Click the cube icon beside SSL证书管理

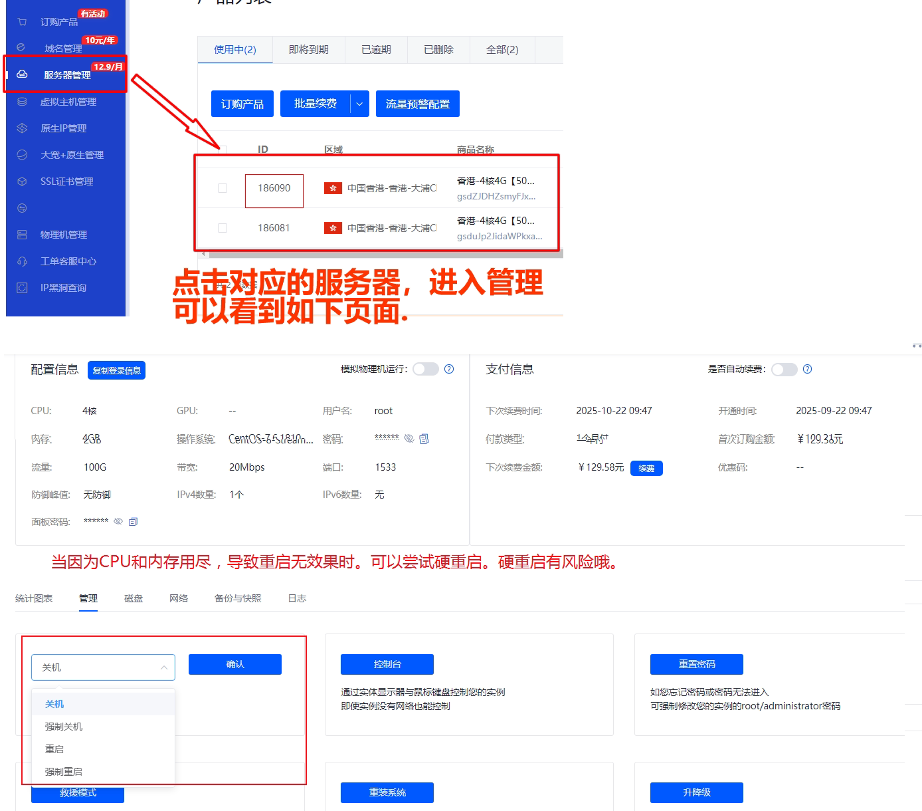(x=22, y=181)
